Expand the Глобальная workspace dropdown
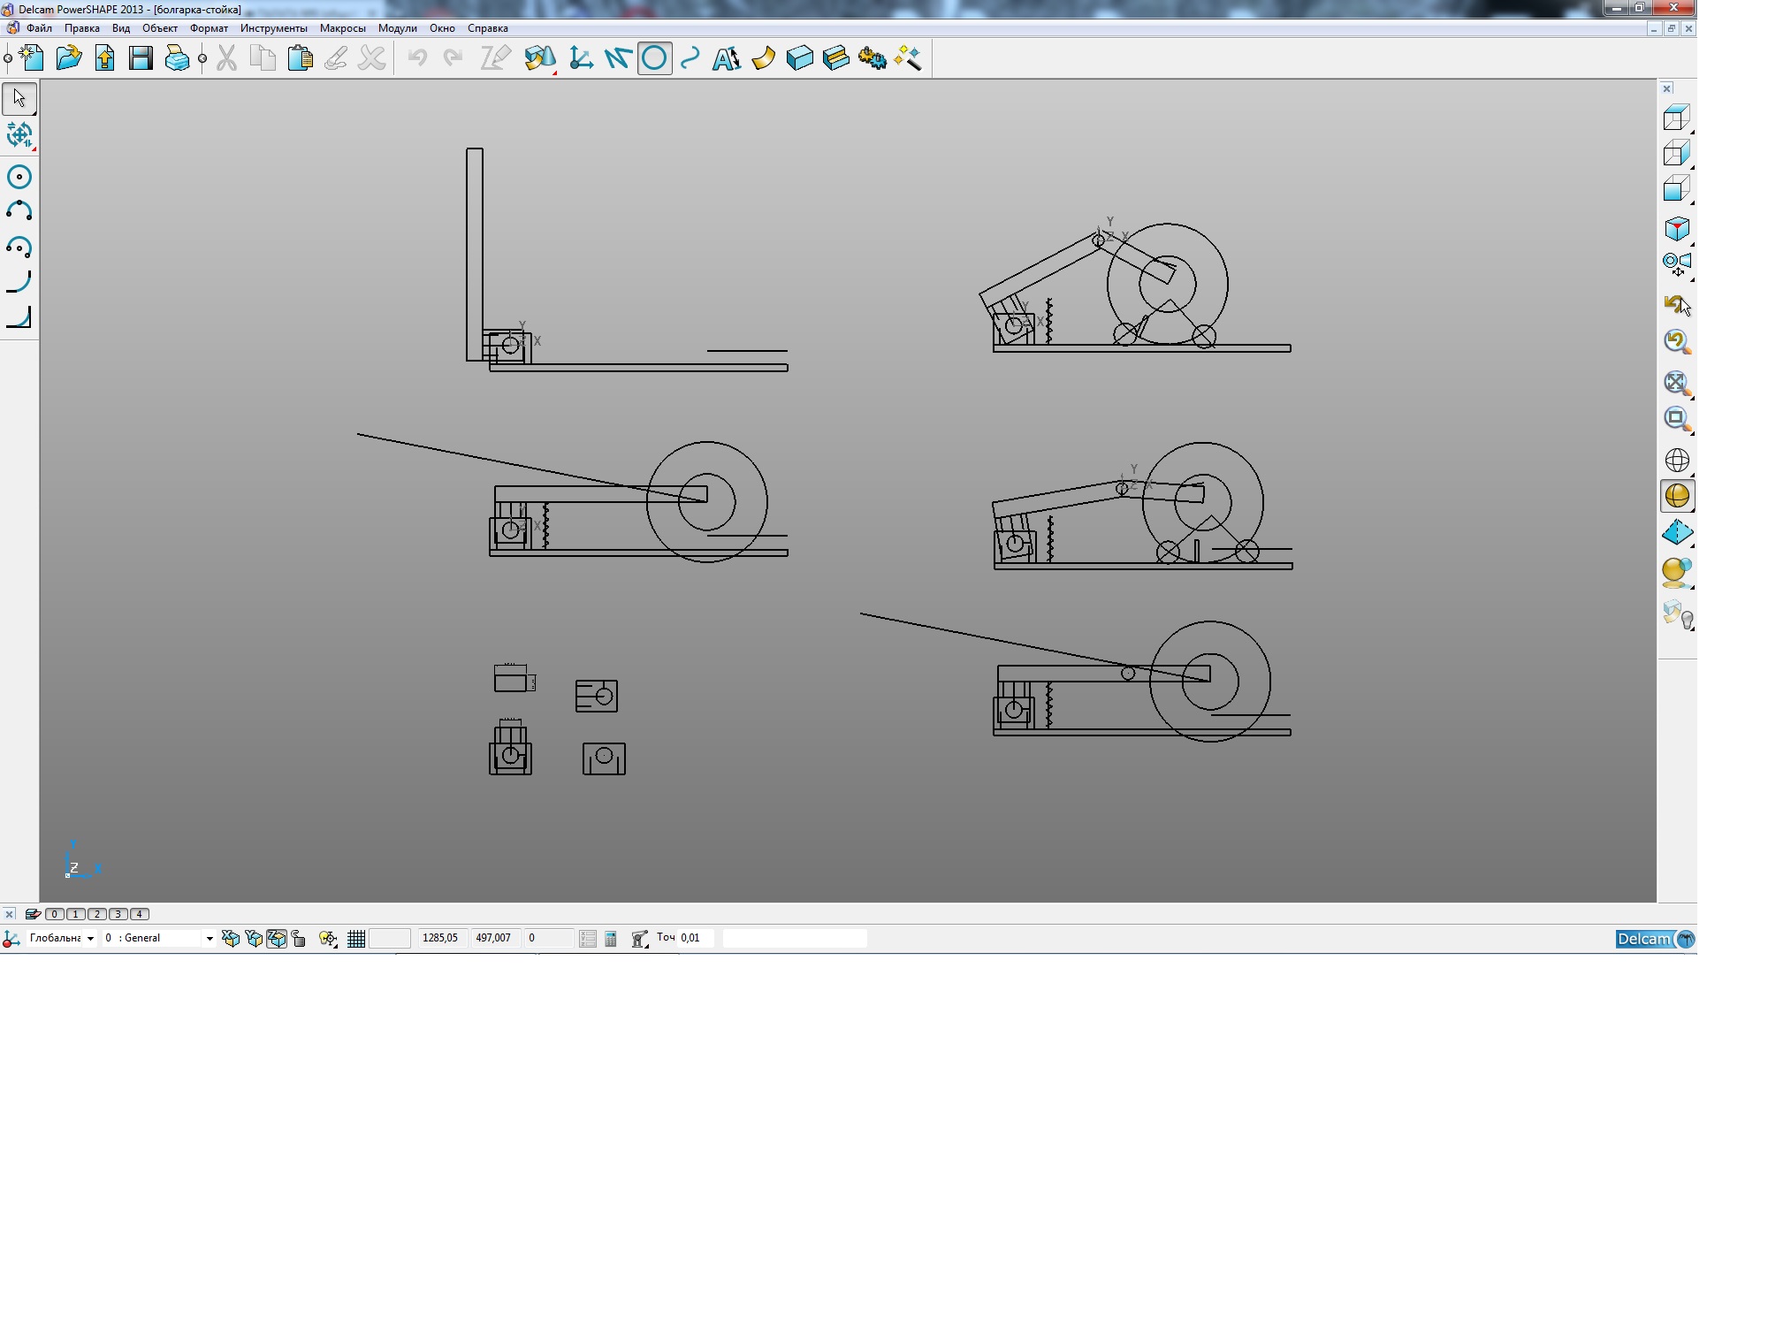Viewport: 1768px width, 1326px height. point(90,939)
